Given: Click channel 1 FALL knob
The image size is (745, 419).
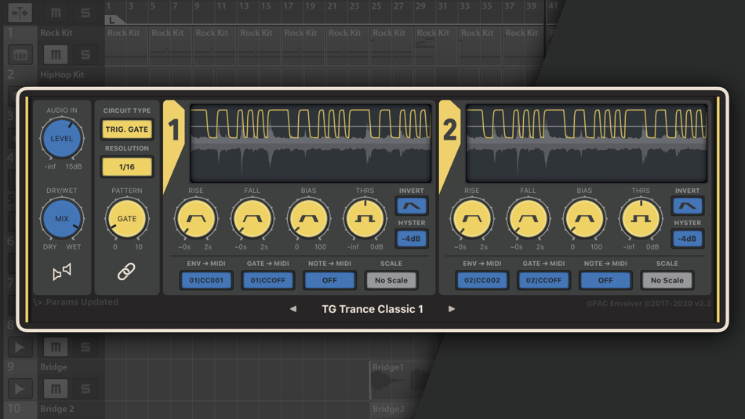Looking at the screenshot, I should tap(253, 219).
